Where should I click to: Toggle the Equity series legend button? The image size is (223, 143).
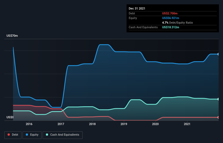(x=32, y=135)
